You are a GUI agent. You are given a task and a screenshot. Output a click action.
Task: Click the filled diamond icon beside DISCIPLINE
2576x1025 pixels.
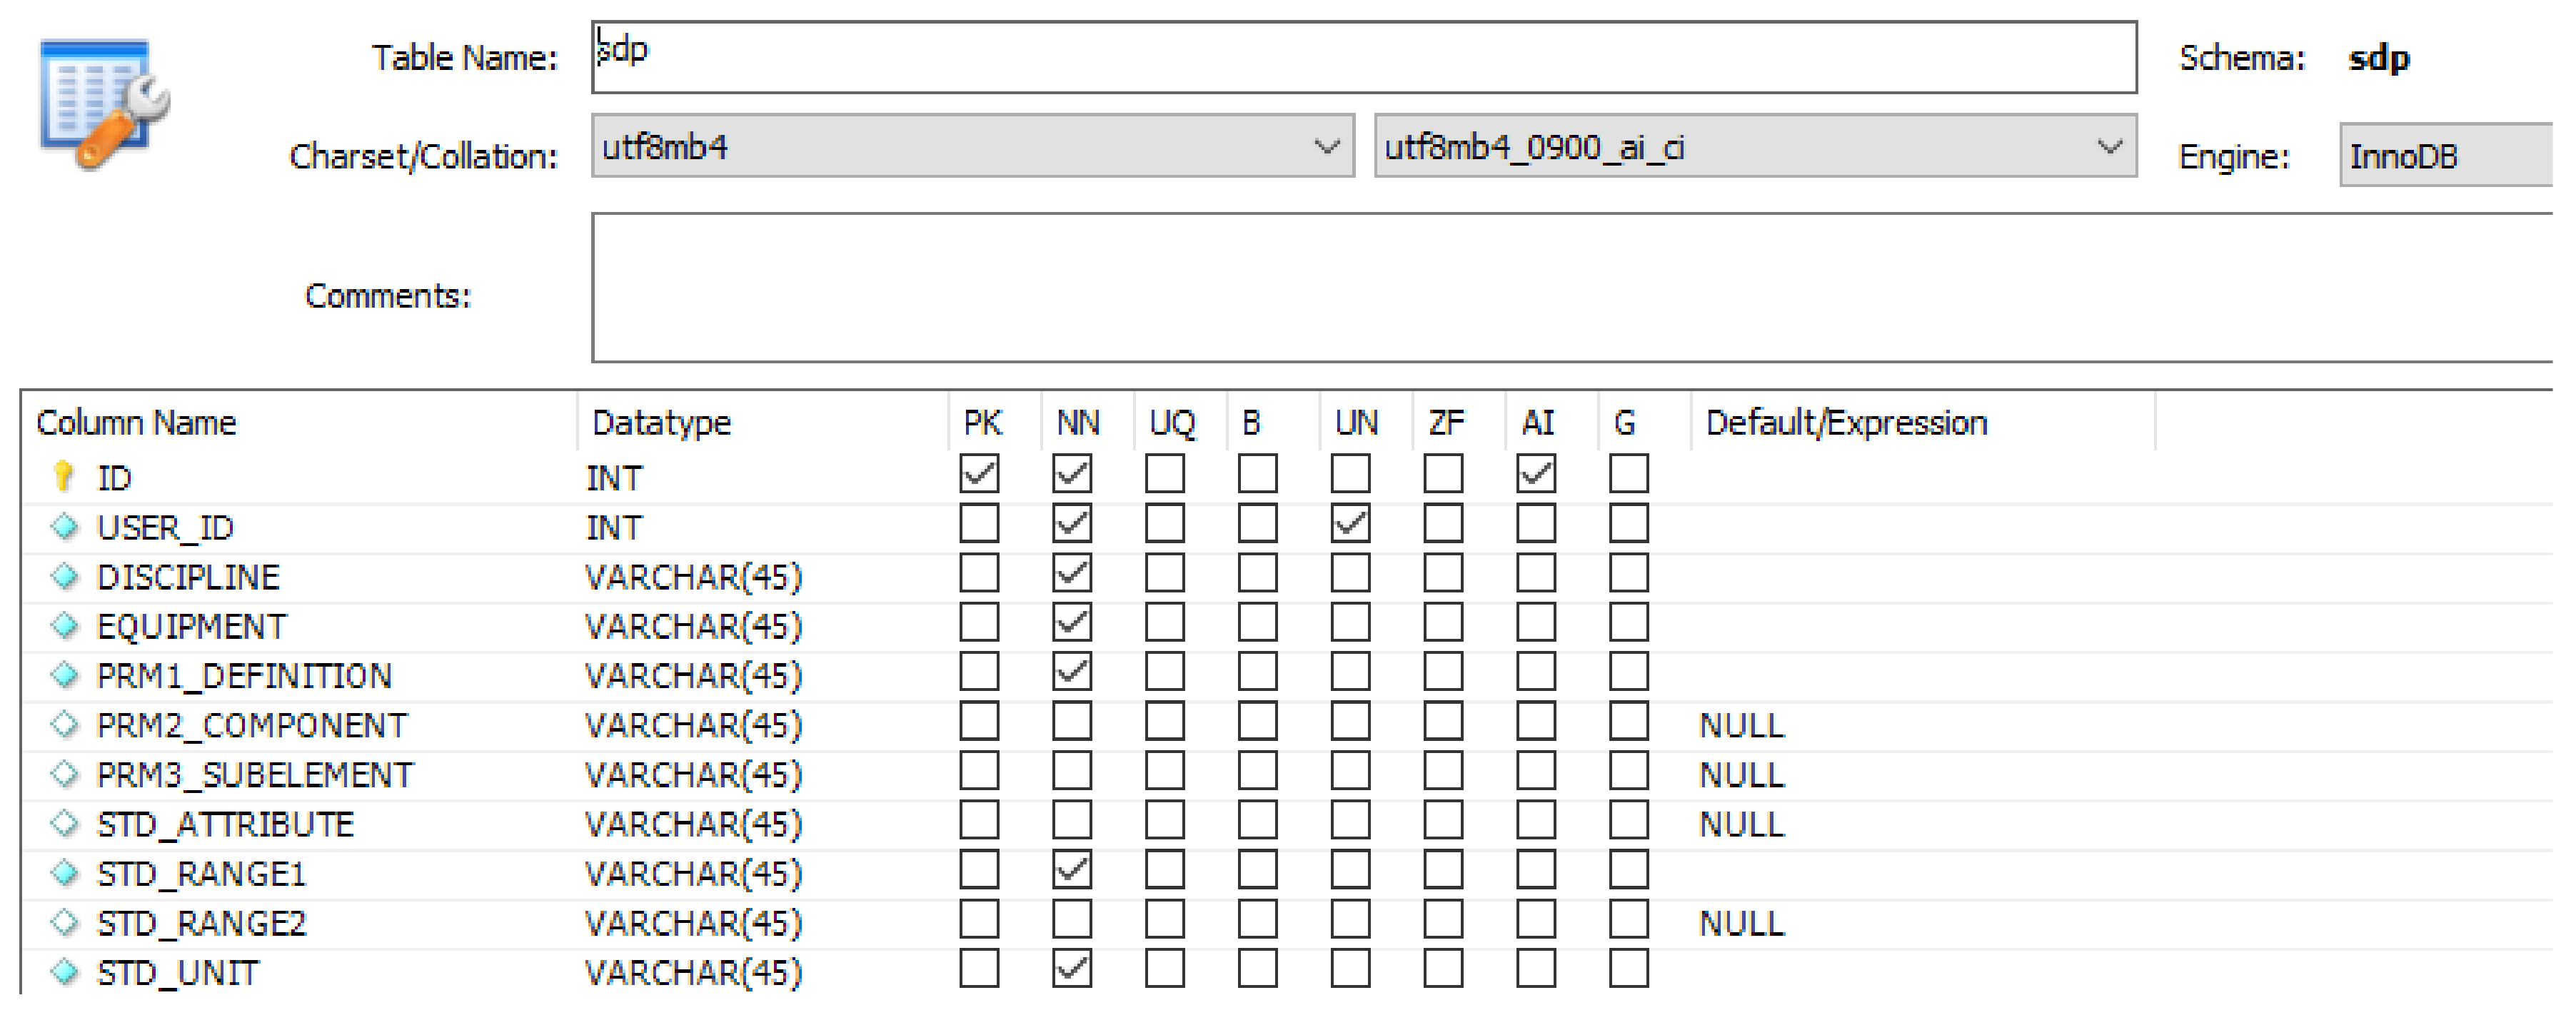coord(65,576)
